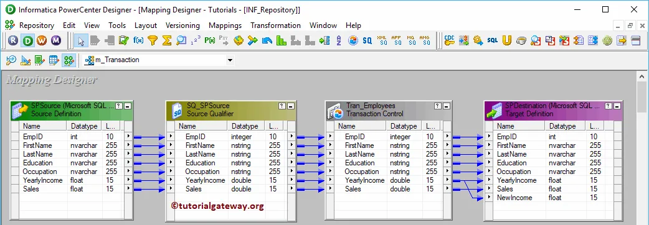
Task: Pick the Aggregator sigma transformation icon
Action: coord(167,40)
